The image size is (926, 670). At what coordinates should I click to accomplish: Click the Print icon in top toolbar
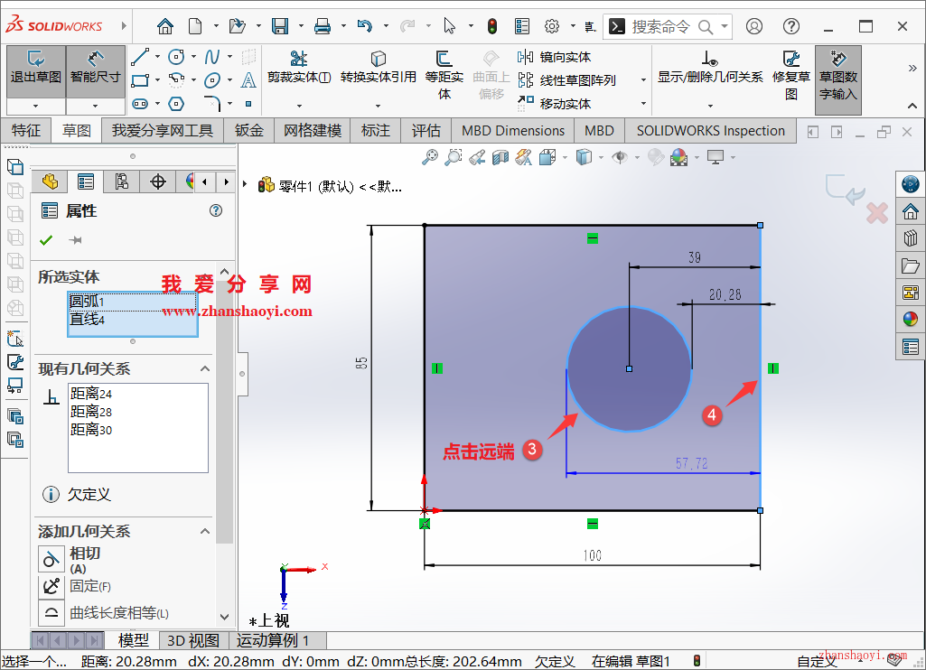323,26
